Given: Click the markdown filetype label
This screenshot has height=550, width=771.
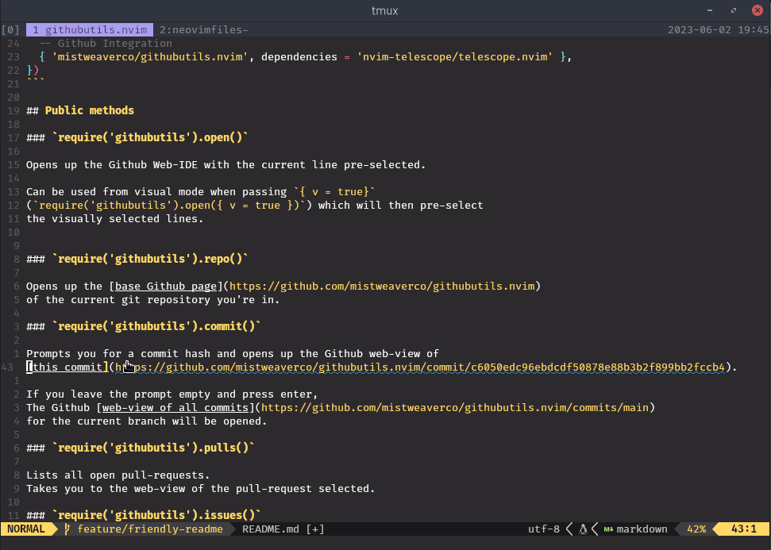Looking at the screenshot, I should [x=642, y=529].
